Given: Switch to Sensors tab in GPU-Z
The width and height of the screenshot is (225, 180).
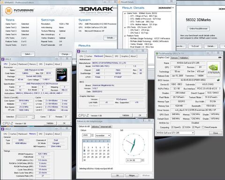Looking at the screenshot, I should (174, 58).
